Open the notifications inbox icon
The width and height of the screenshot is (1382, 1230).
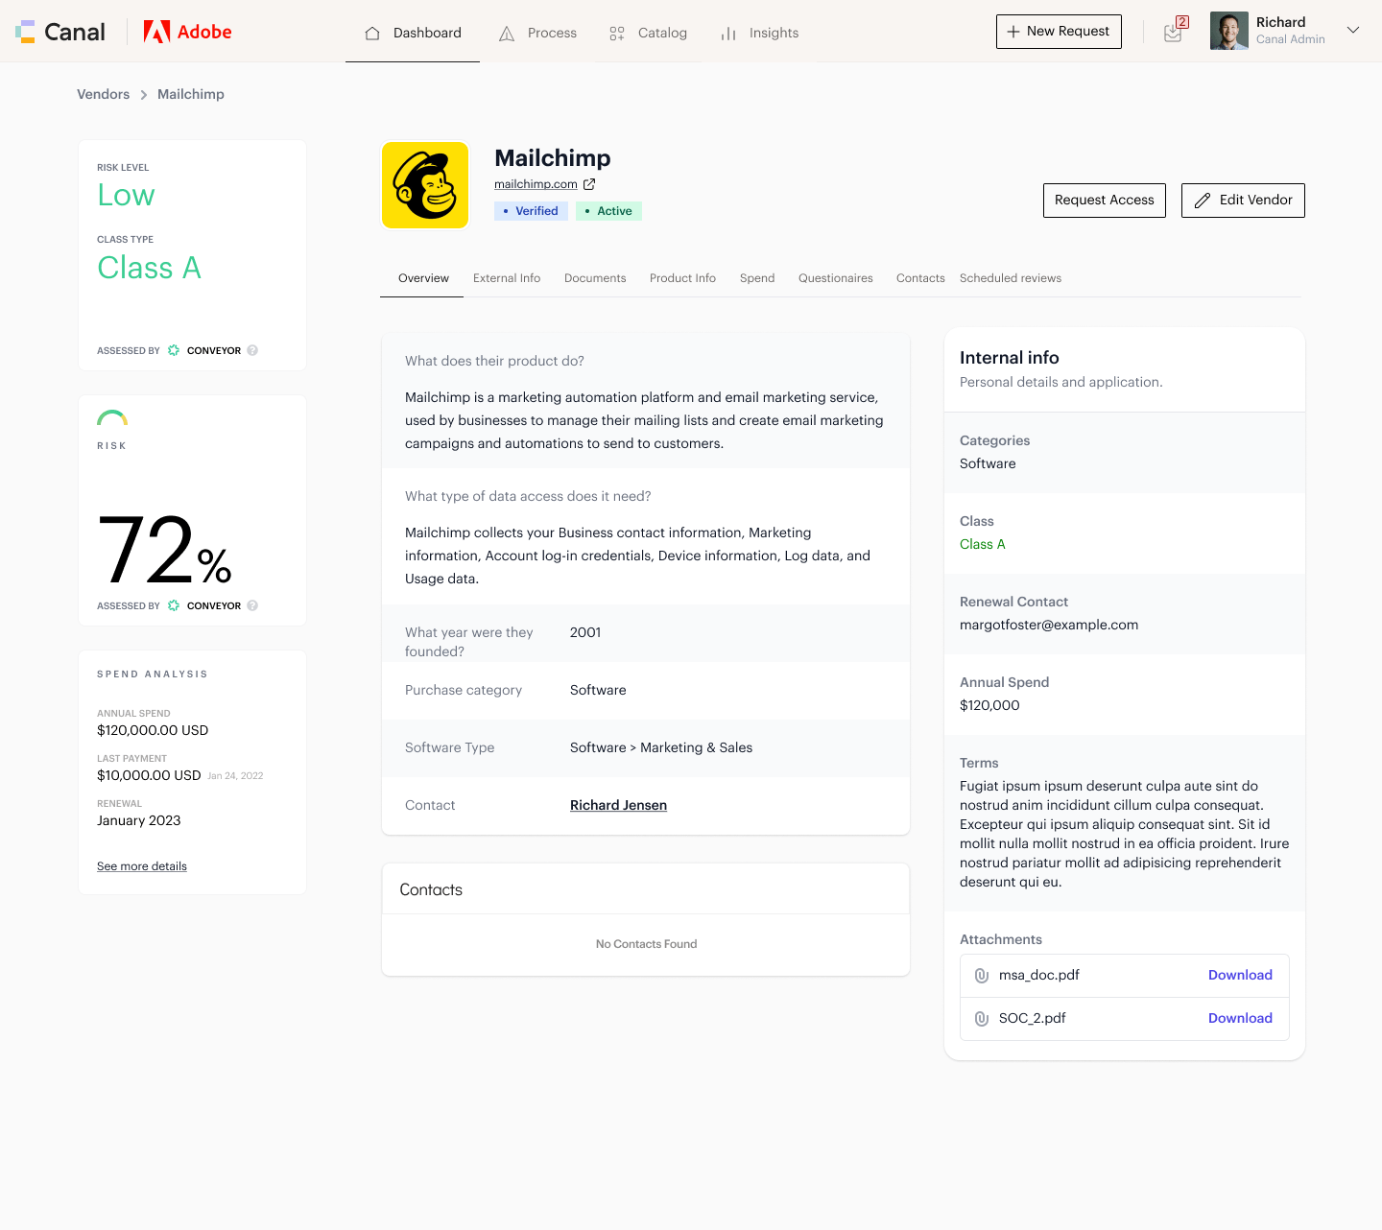(x=1174, y=32)
